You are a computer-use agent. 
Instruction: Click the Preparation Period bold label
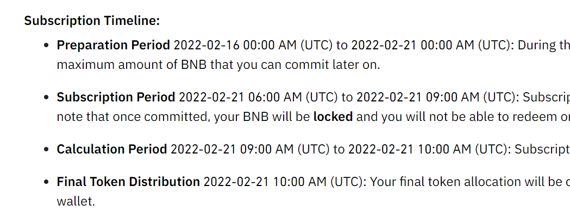point(113,46)
